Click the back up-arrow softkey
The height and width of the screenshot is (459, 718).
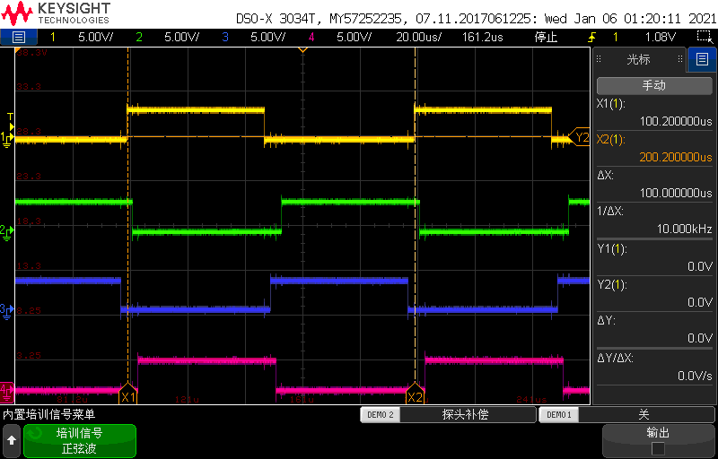12,441
